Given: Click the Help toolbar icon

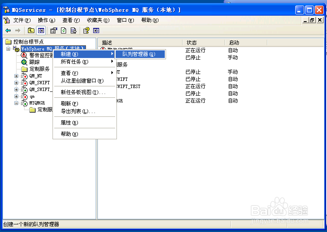Looking at the screenshot, I should 86,30.
